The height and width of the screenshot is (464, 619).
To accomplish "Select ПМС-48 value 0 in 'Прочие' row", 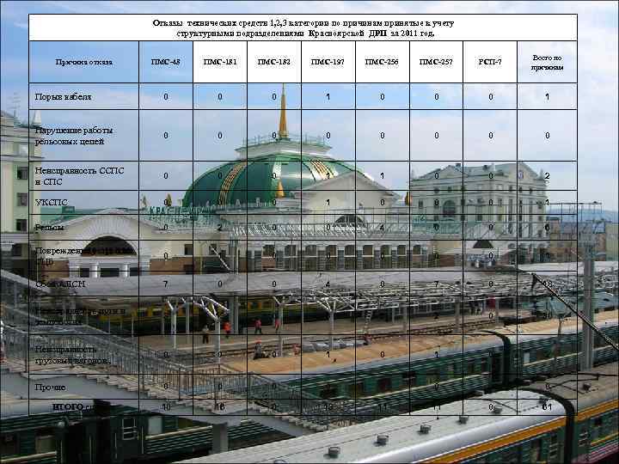I will 166,387.
